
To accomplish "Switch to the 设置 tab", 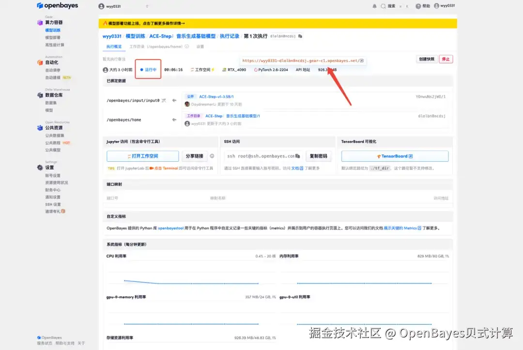I will point(200,46).
